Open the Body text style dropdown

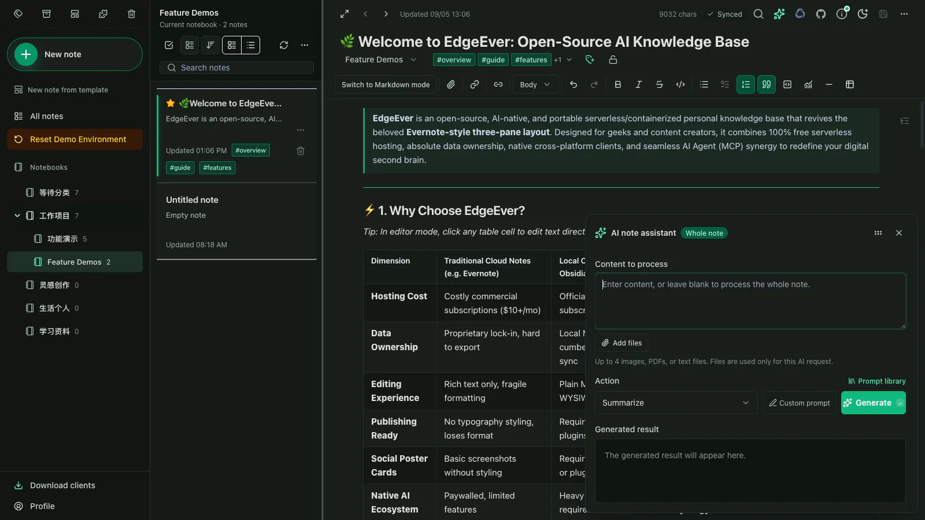(535, 84)
